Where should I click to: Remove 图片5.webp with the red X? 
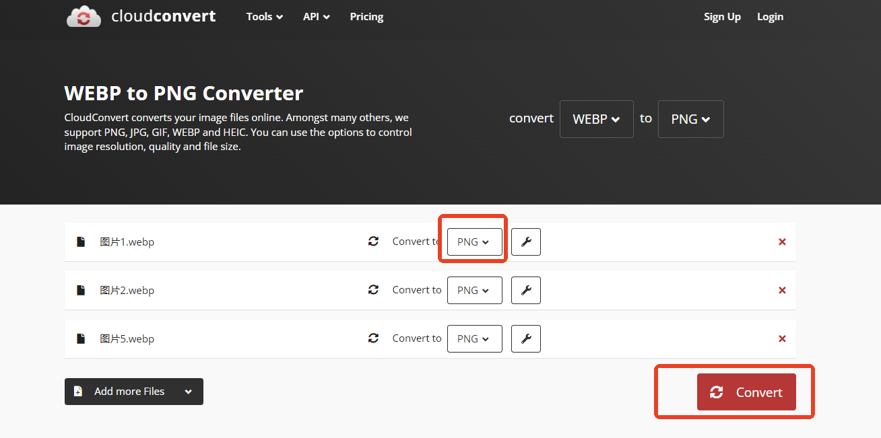782,339
